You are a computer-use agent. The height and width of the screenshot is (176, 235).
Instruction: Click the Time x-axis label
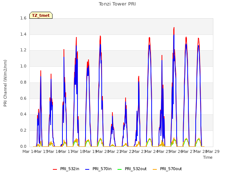208,157
